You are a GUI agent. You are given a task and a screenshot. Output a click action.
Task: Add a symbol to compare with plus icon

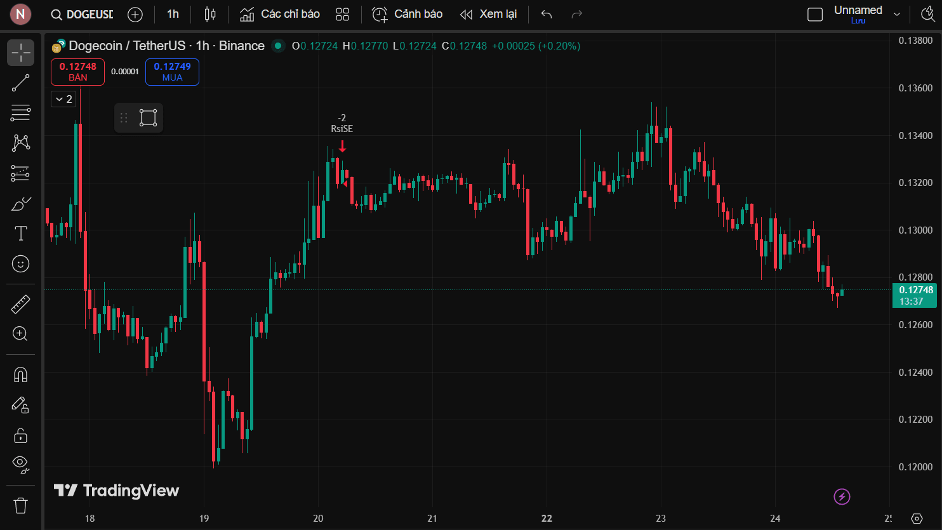[x=135, y=14]
